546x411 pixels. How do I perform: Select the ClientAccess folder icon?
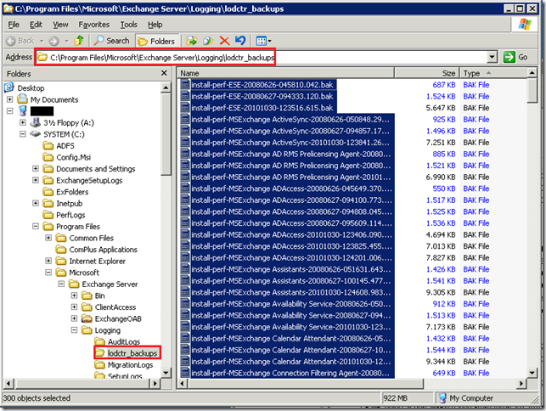coord(87,307)
